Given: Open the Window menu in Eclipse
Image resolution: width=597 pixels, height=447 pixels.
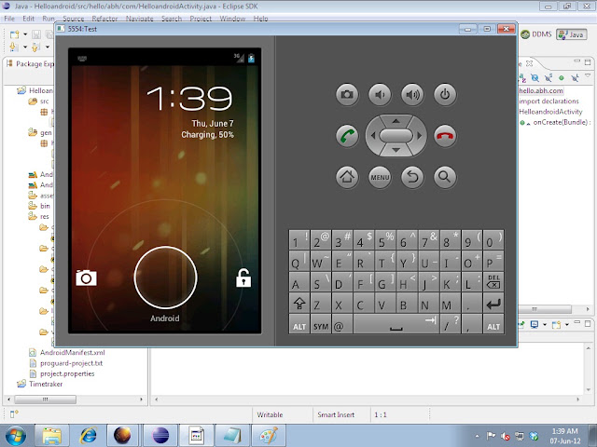Looking at the screenshot, I should pyautogui.click(x=232, y=19).
